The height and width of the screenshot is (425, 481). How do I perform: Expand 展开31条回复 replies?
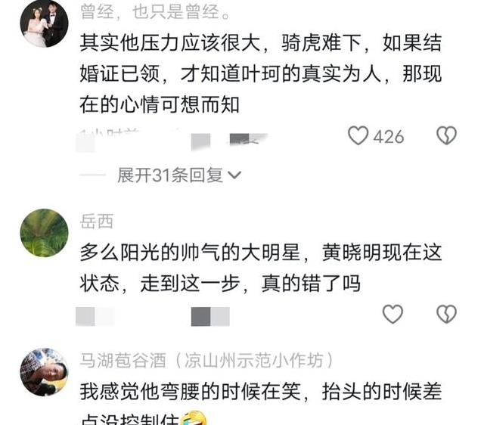coord(170,175)
